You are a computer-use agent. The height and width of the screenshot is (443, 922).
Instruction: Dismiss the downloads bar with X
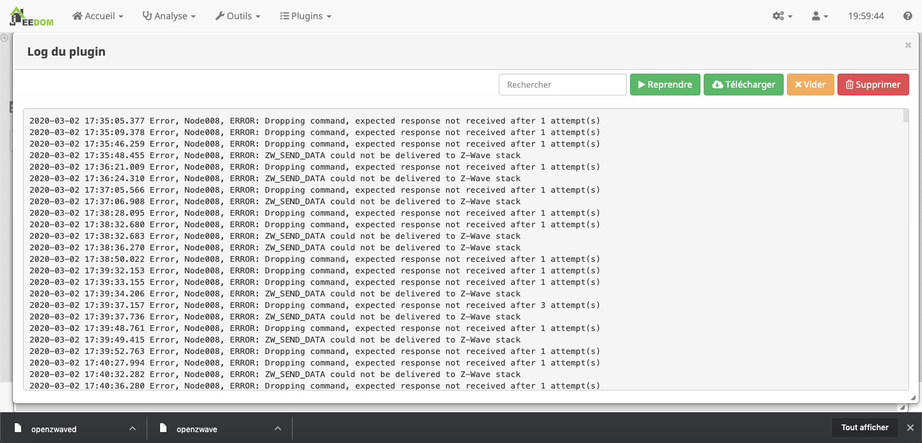pyautogui.click(x=910, y=428)
